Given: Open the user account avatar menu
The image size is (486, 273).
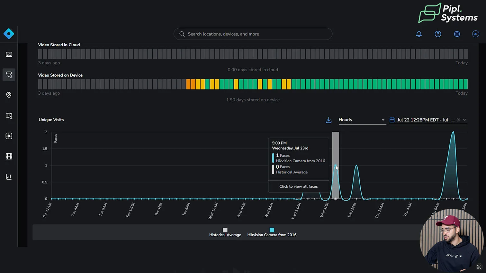Looking at the screenshot, I should (476, 34).
